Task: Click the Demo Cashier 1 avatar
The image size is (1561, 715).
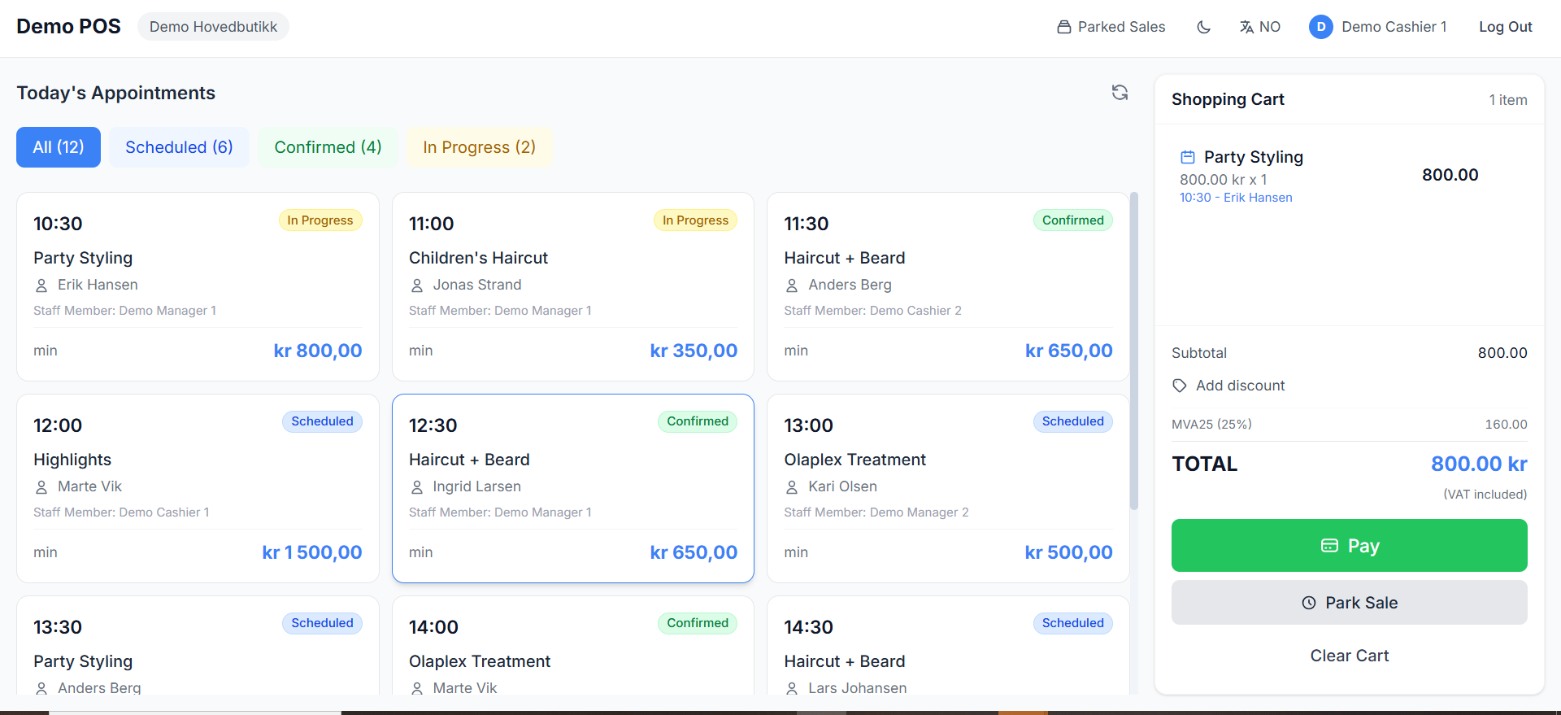Action: (1320, 27)
